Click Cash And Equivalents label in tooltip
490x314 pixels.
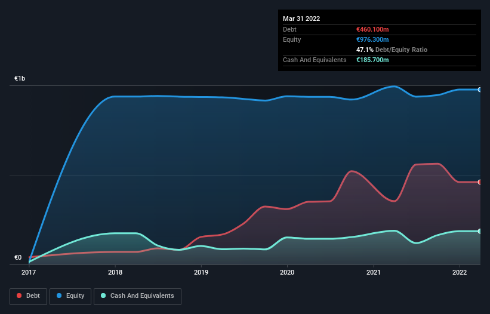(x=315, y=60)
